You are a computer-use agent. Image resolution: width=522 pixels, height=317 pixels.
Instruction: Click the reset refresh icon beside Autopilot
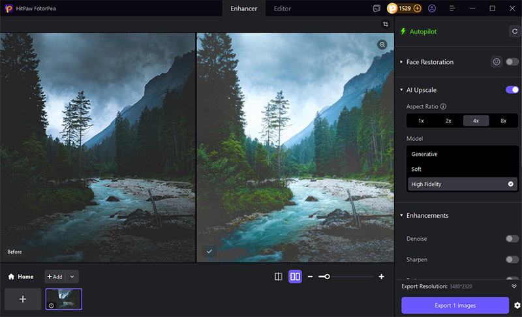[515, 31]
